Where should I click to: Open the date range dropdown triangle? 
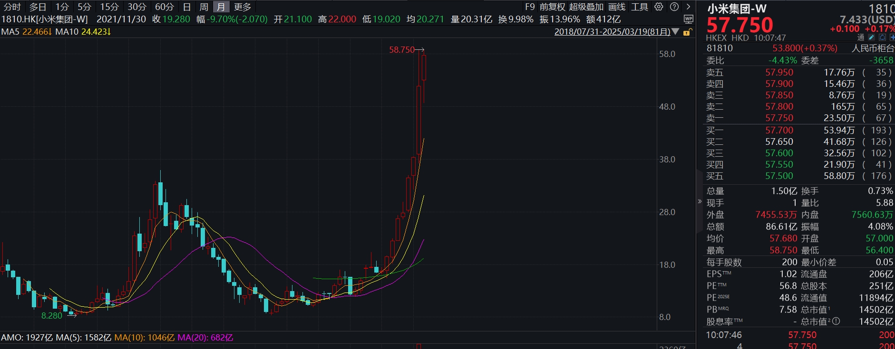(x=675, y=32)
